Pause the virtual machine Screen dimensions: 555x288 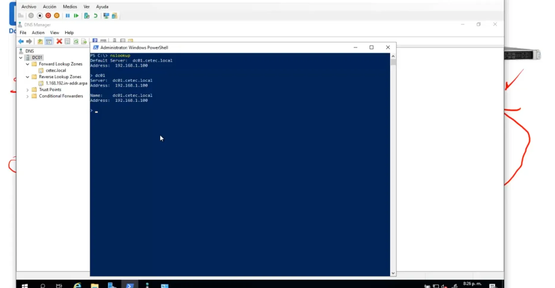[68, 16]
